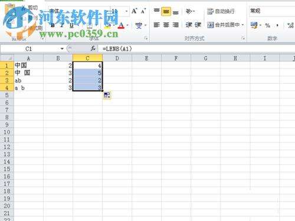This screenshot has width=295, height=221.
Task: Select column G header
Action: (x=205, y=58)
